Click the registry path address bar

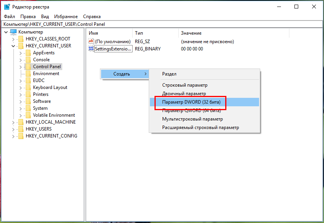161,24
